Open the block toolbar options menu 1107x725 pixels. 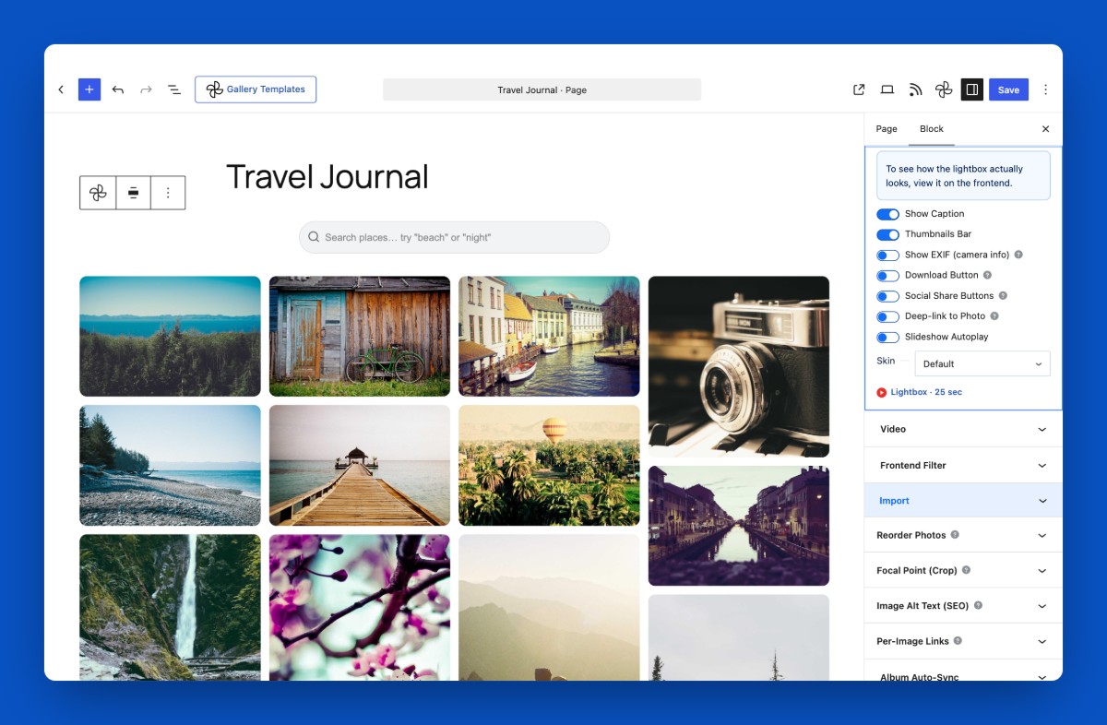tap(168, 193)
